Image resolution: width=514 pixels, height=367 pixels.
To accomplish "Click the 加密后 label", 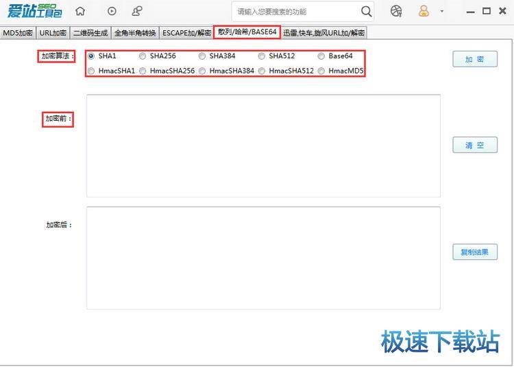I will tap(59, 225).
